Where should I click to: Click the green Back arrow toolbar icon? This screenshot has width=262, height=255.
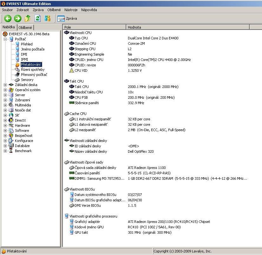tap(8, 18)
